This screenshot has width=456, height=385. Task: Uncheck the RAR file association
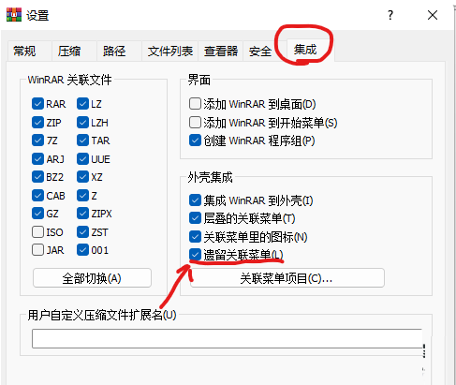coord(37,104)
